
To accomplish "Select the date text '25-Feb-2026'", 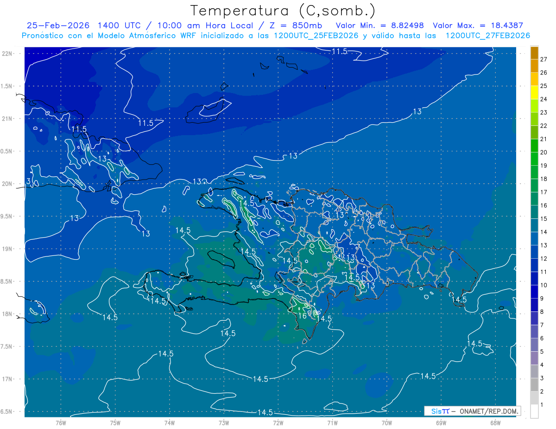I will [x=58, y=25].
